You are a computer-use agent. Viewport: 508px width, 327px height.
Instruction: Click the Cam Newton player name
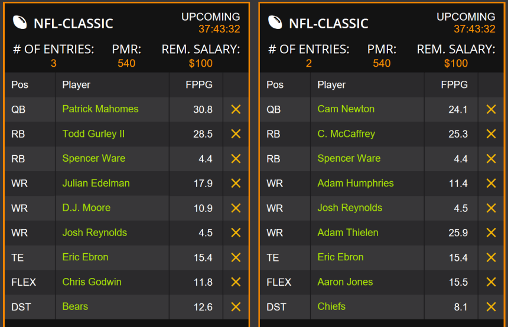tap(346, 109)
